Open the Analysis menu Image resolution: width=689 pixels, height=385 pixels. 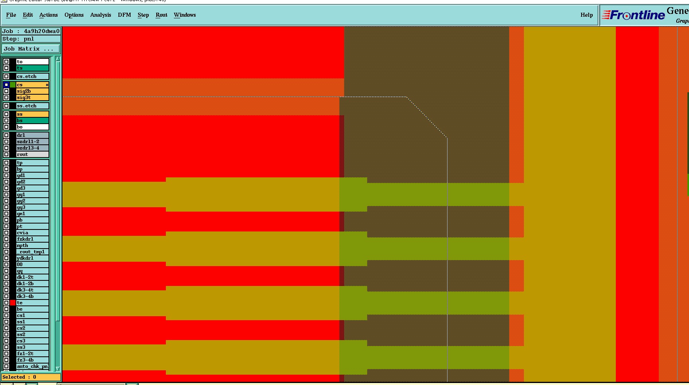[101, 15]
